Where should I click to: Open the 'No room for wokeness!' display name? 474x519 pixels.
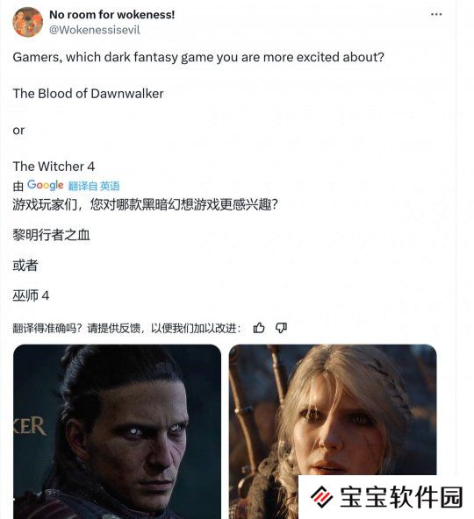[x=111, y=15]
